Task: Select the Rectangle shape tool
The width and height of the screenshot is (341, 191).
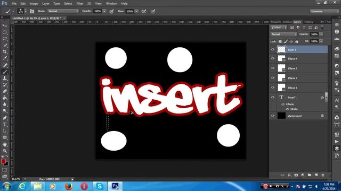Action: 5,137
